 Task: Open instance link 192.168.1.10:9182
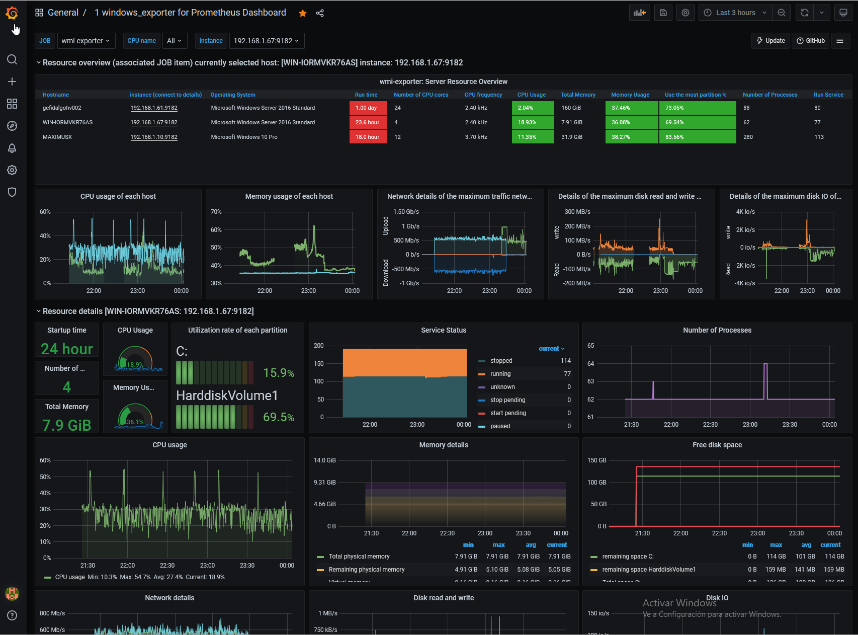pyautogui.click(x=154, y=137)
